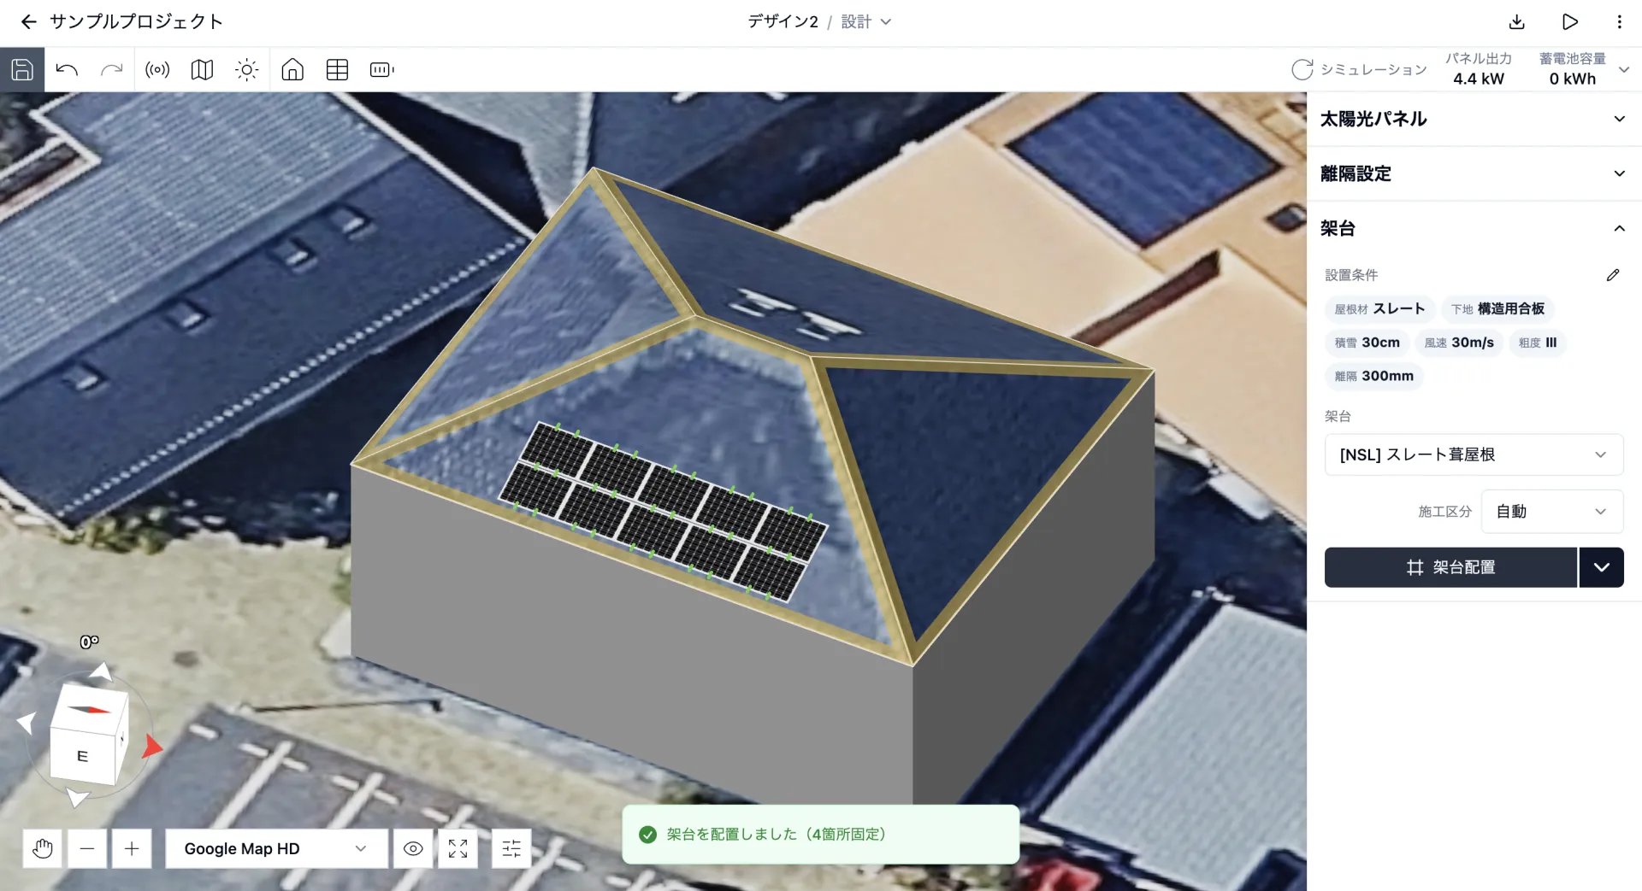Click the サンプルプロジェクト title
Screen dimensions: 1642x891
pyautogui.click(x=136, y=21)
